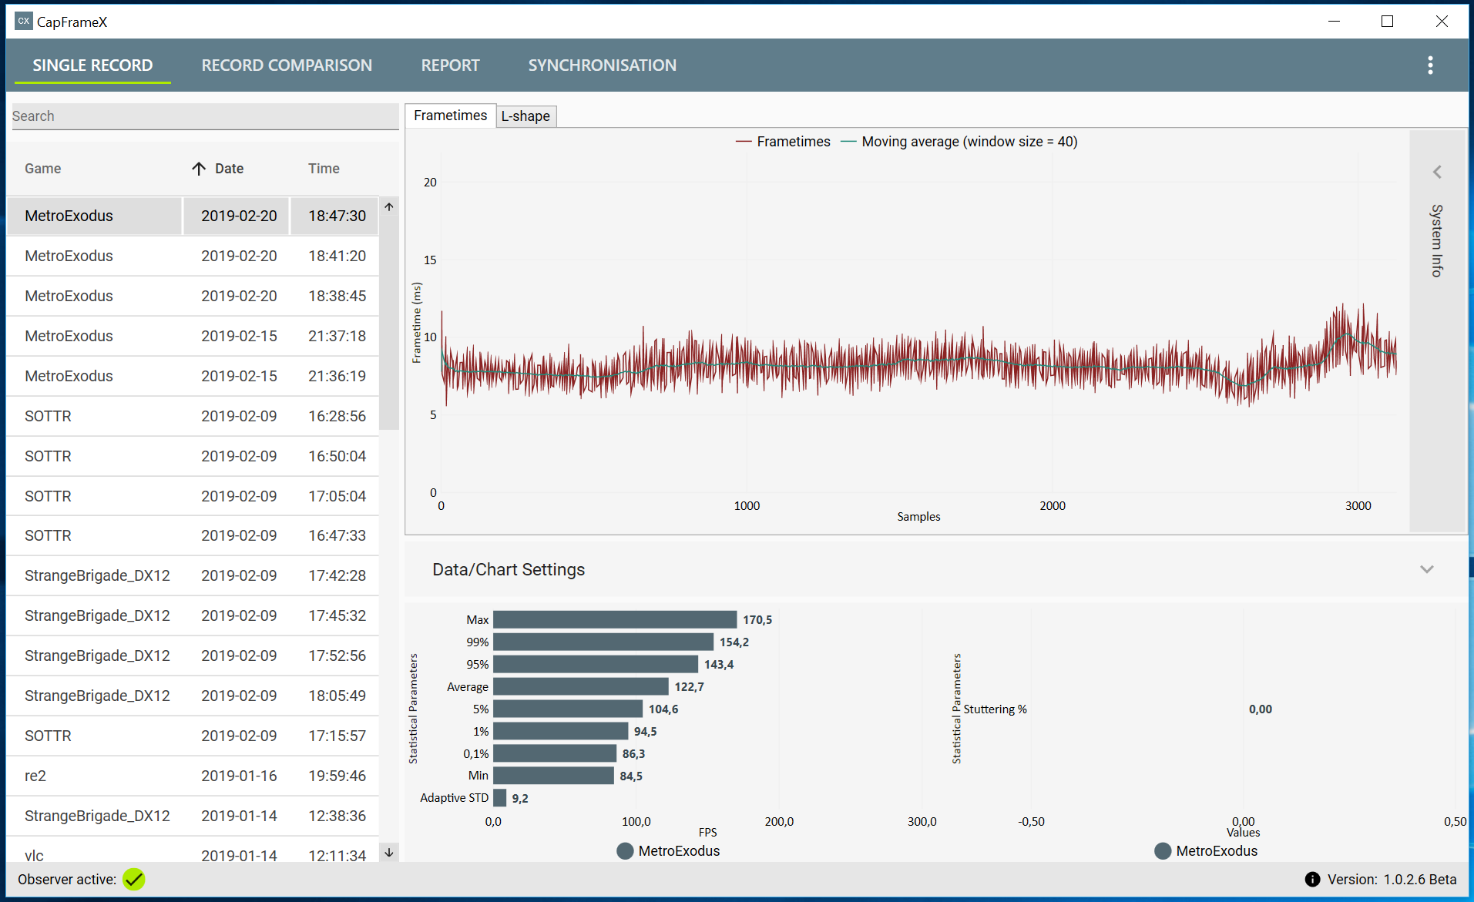Select MetroExodus record from 18:38:45
This screenshot has width=1474, height=902.
(193, 296)
